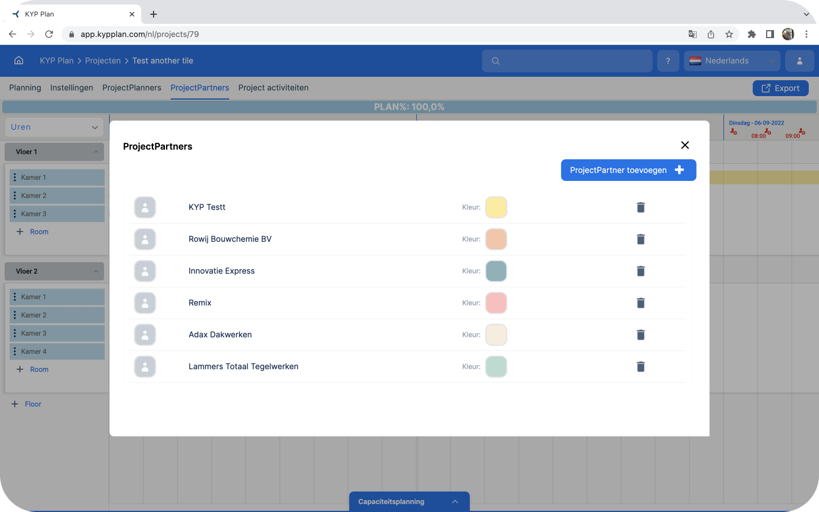This screenshot has width=819, height=512.
Task: Open the Chrome profile avatar
Action: (x=788, y=34)
